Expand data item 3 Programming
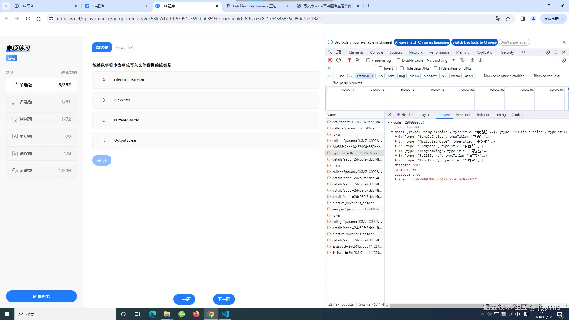 click(396, 151)
